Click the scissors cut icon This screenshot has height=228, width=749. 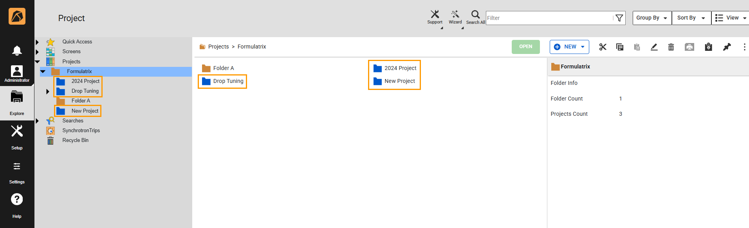(x=603, y=47)
